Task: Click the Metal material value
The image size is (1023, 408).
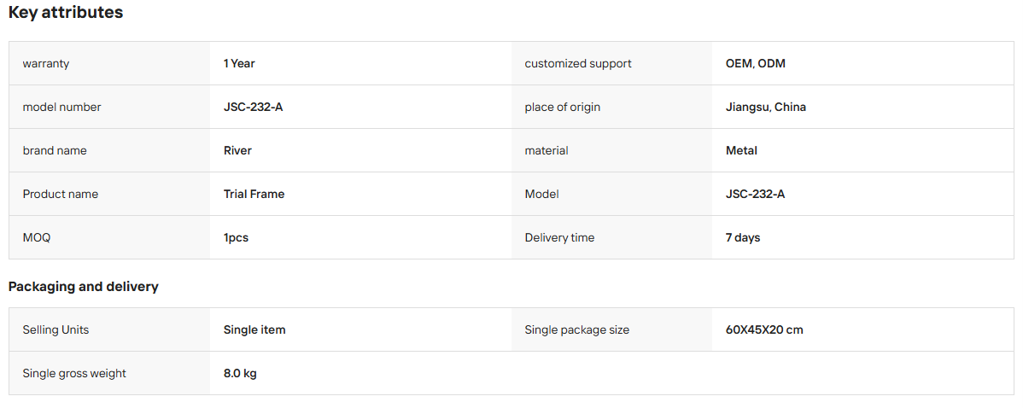Action: [741, 150]
